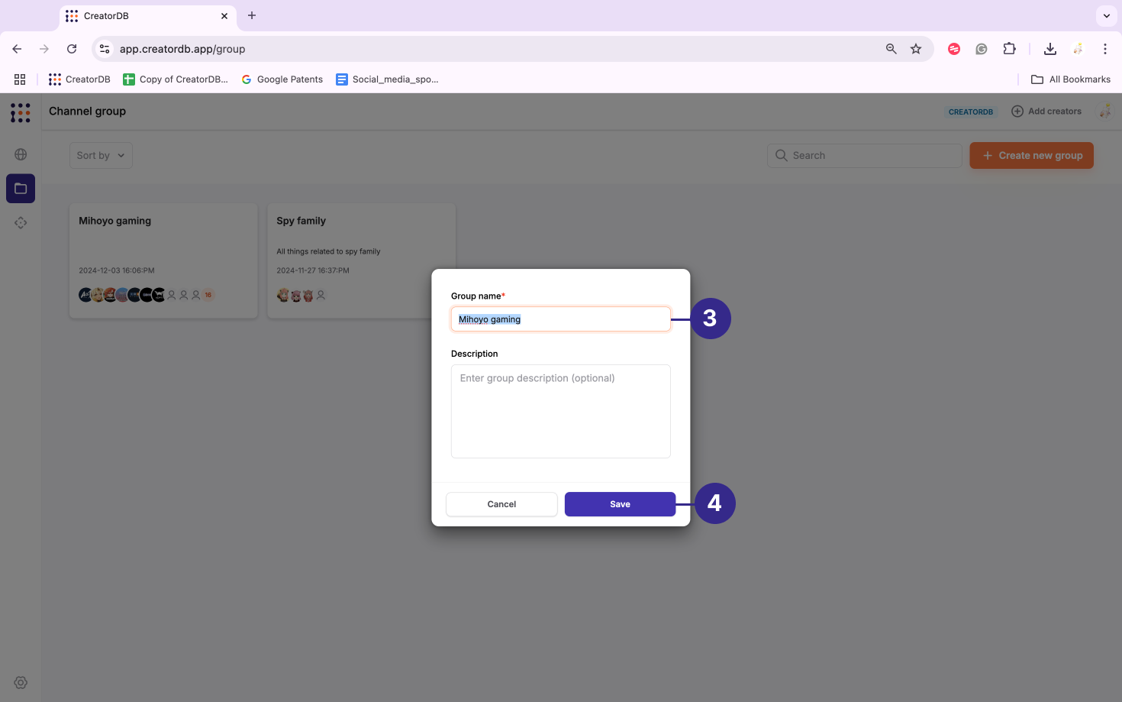The image size is (1122, 702).
Task: Open the apps grid in bookmarks bar
Action: (20, 79)
